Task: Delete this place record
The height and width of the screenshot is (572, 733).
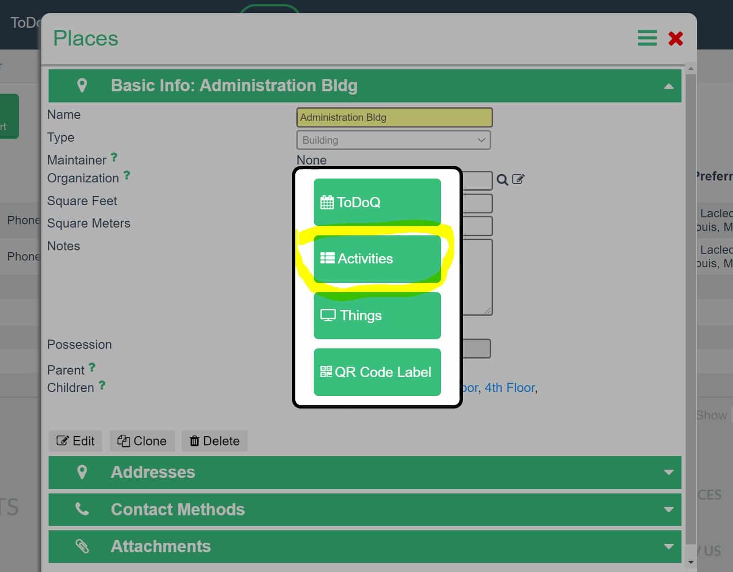Action: 215,441
